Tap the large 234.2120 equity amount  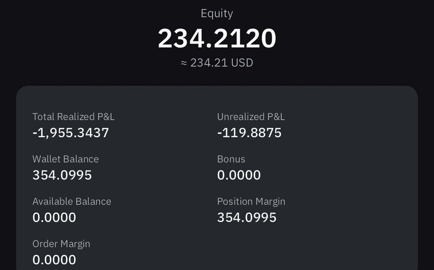point(217,39)
